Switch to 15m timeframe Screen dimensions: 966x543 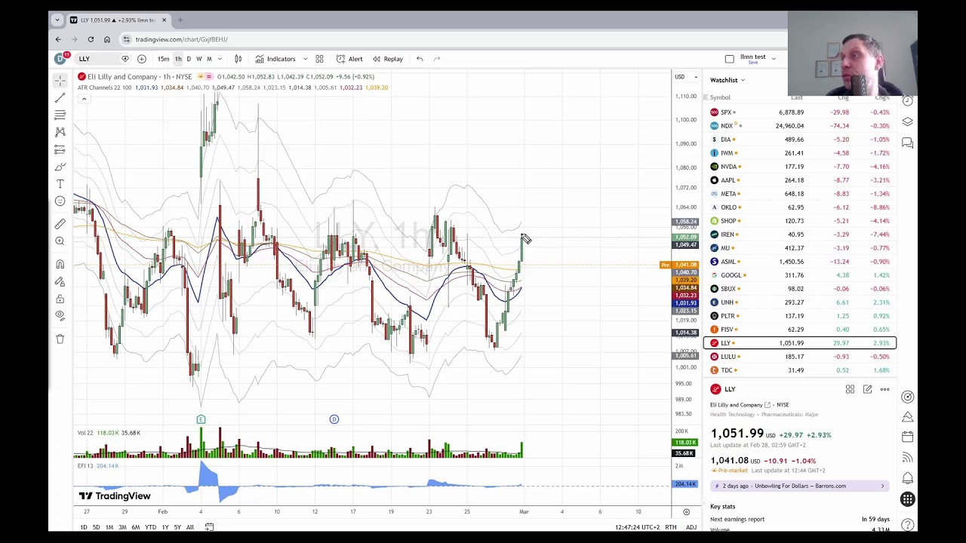tap(163, 59)
